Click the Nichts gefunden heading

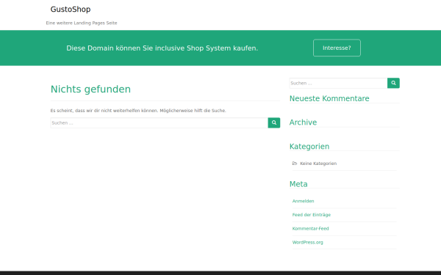[90, 89]
